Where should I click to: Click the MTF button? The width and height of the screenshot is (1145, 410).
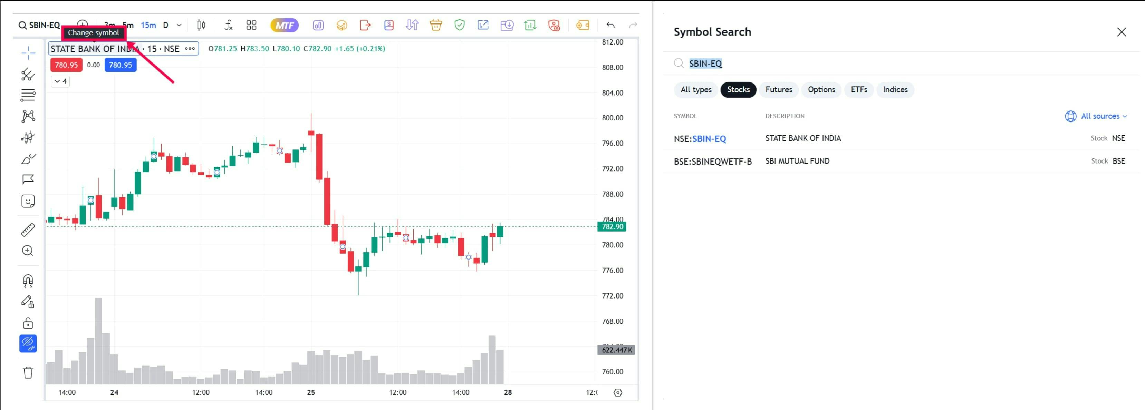(285, 25)
